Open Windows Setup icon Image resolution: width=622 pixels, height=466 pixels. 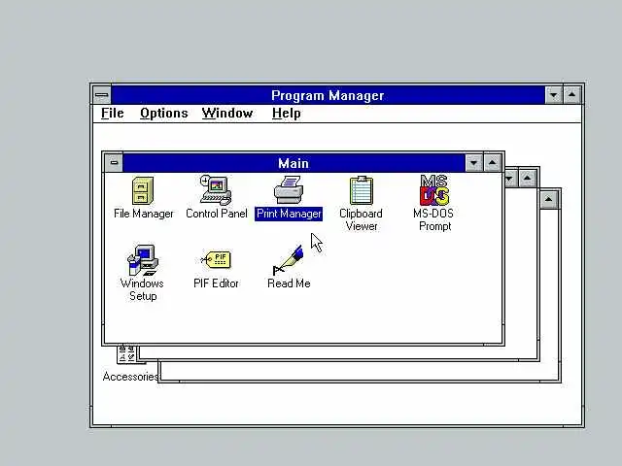[x=143, y=260]
